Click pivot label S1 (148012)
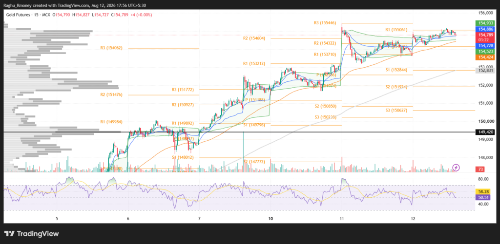500x244 pixels. click(x=183, y=157)
